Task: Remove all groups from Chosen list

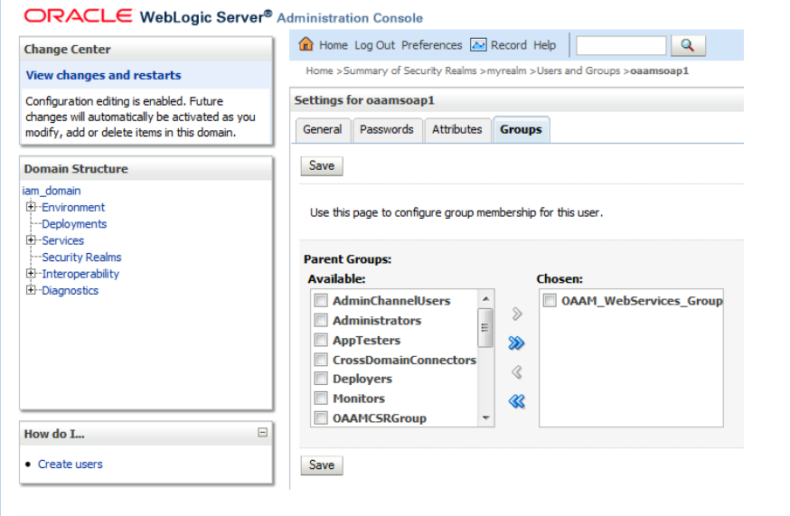Action: tap(516, 401)
